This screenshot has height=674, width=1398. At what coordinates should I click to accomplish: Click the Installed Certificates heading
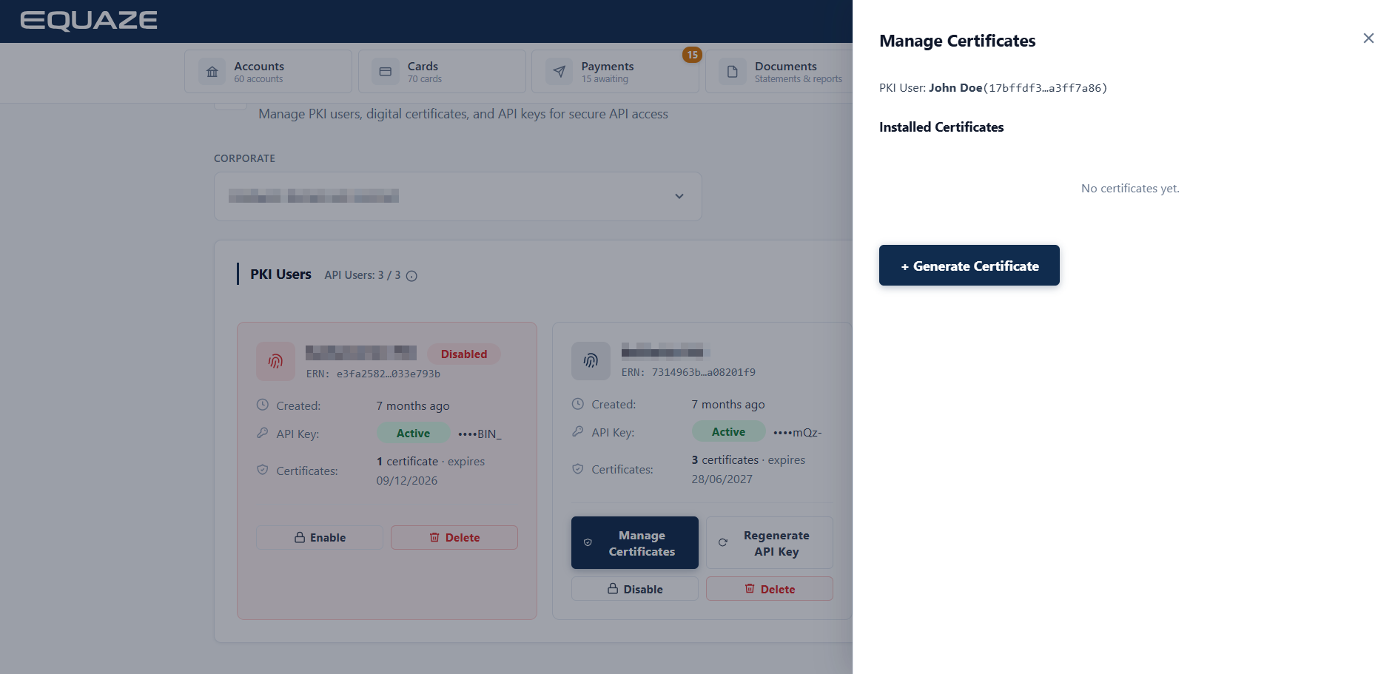(941, 127)
